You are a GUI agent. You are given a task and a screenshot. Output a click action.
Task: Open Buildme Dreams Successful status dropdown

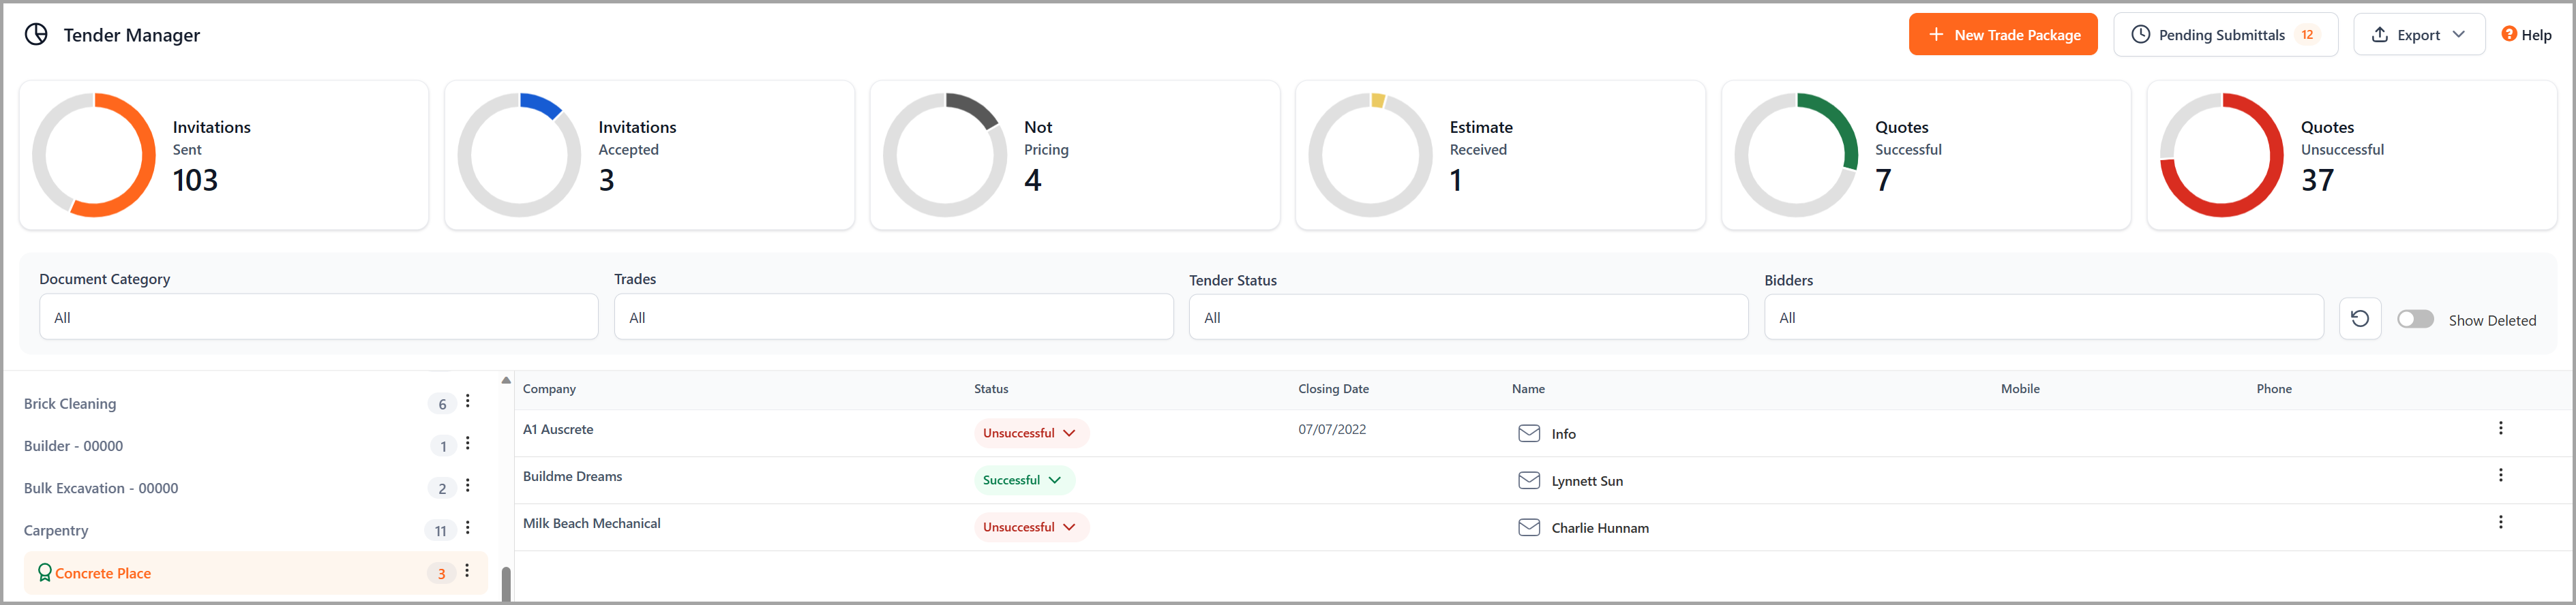(x=1024, y=480)
